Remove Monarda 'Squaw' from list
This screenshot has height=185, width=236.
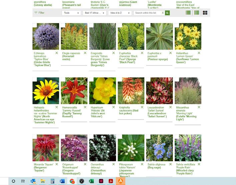coord(57,164)
